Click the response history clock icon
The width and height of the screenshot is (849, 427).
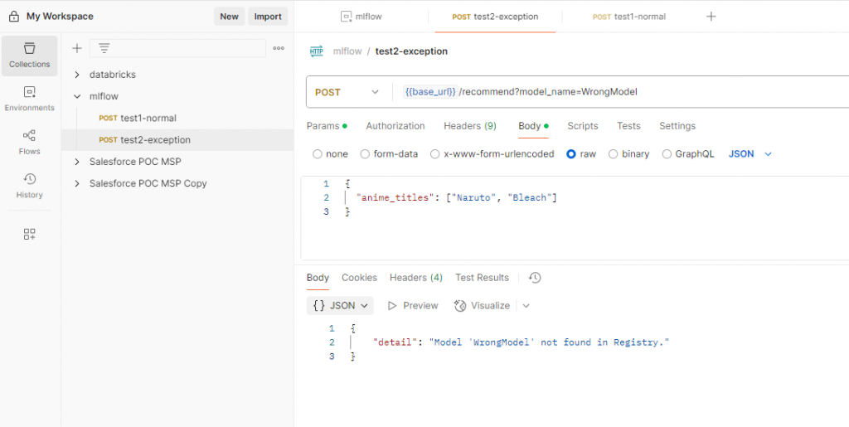(535, 278)
